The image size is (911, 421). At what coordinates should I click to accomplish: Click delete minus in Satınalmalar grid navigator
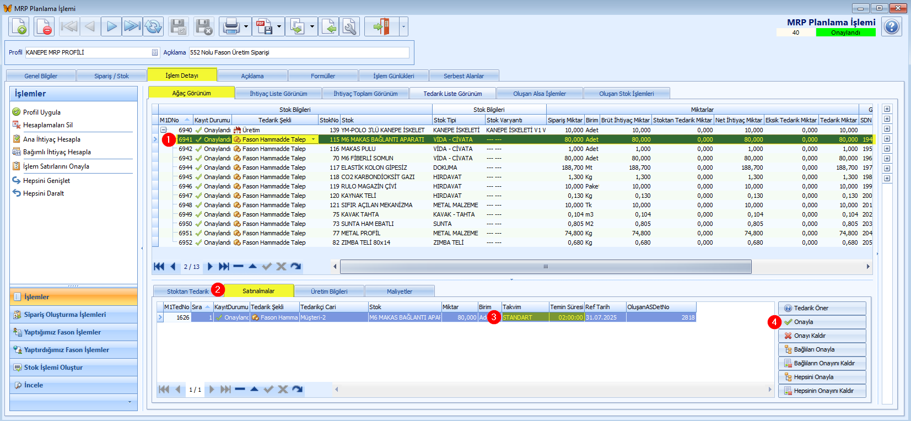click(240, 390)
